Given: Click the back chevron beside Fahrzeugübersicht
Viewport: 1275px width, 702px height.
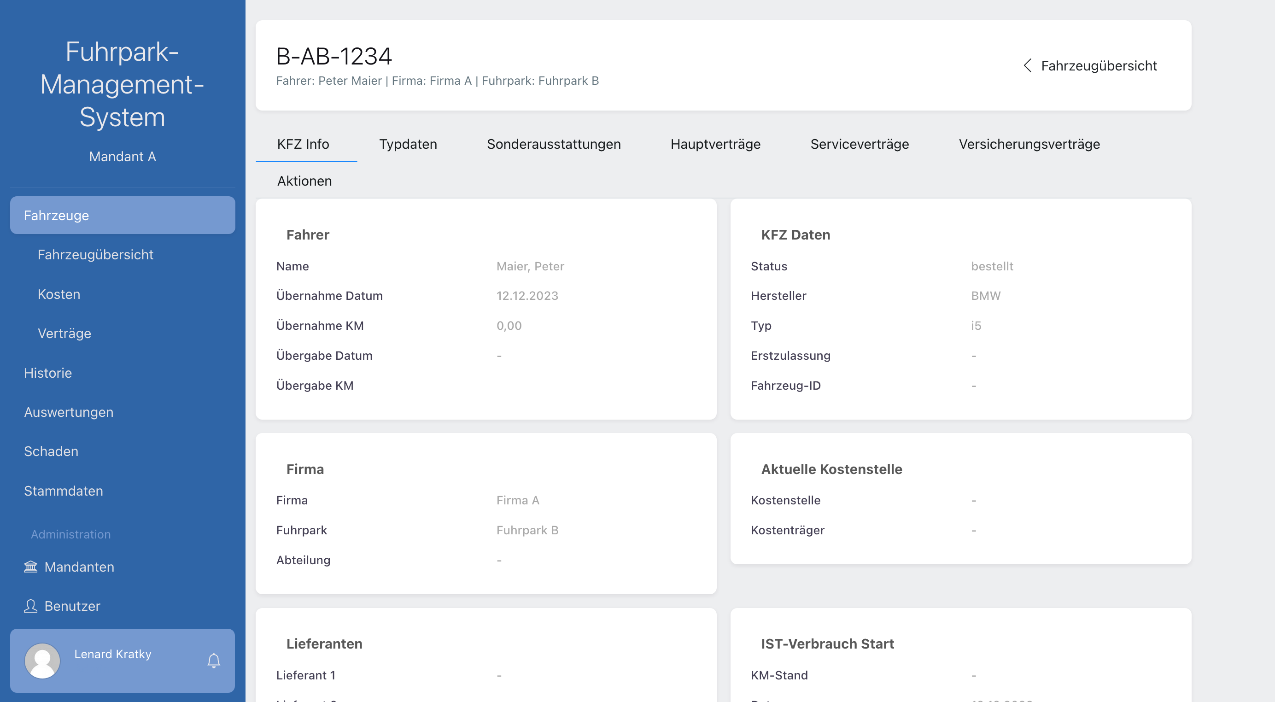Looking at the screenshot, I should pos(1028,65).
